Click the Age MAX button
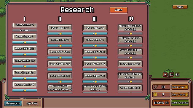The width and height of the screenshot is (193, 108). 32,103
